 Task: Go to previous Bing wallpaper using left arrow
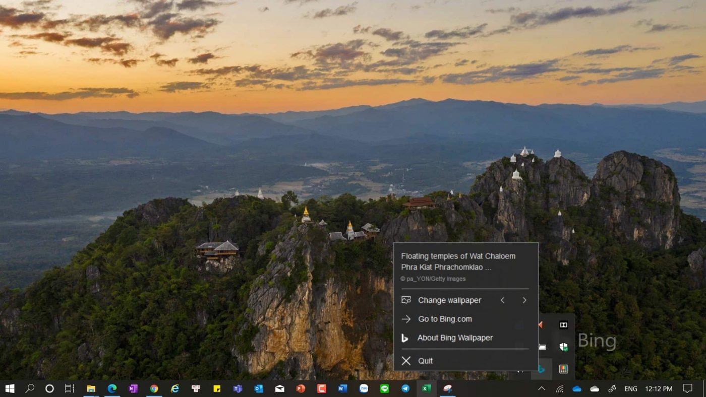(x=502, y=300)
